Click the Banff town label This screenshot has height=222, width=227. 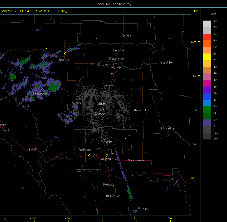point(33,149)
